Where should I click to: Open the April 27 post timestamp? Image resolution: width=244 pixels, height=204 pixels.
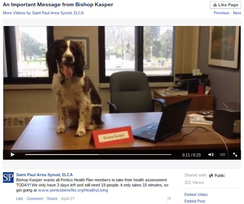[68, 199]
